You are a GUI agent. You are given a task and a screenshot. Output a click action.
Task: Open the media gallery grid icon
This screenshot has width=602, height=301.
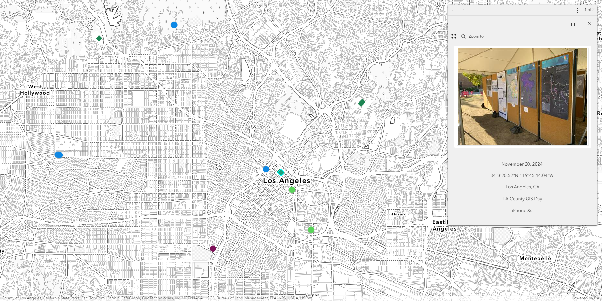tap(453, 36)
